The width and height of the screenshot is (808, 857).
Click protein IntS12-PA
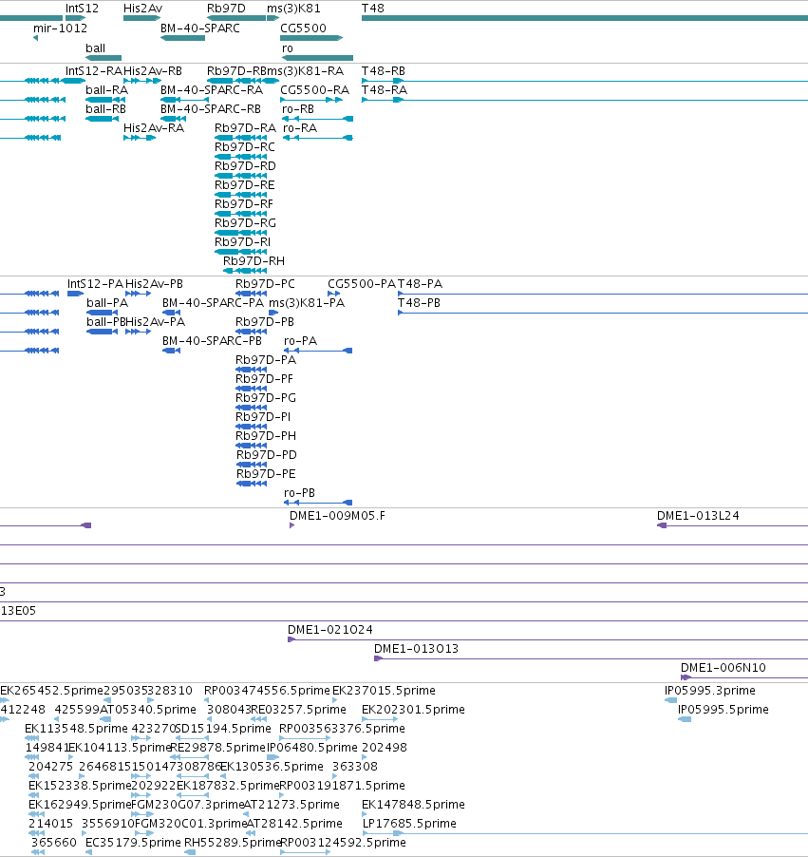pos(96,284)
